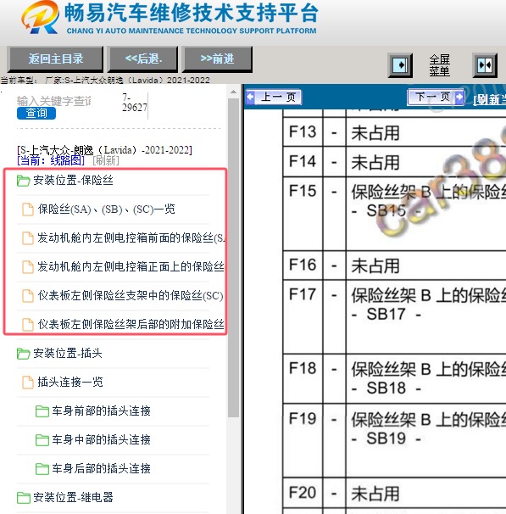Click the SB19 text in table
The image size is (506, 514).
[386, 439]
